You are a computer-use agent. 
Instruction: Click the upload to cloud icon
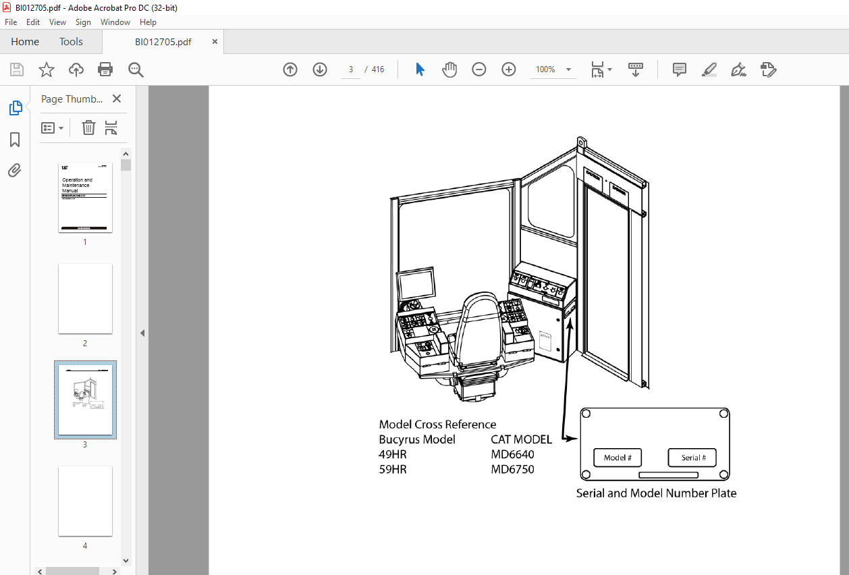76,70
